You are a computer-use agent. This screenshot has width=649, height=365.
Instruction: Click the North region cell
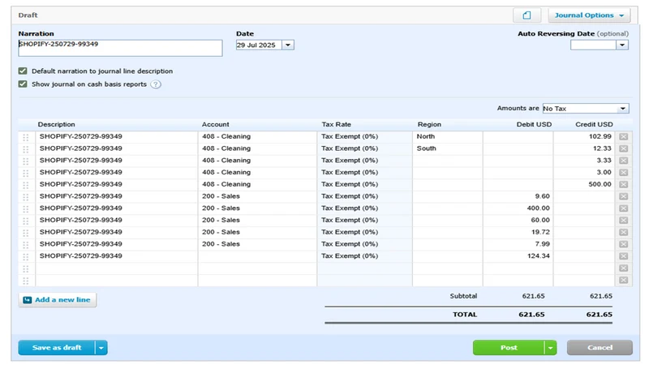coord(447,136)
